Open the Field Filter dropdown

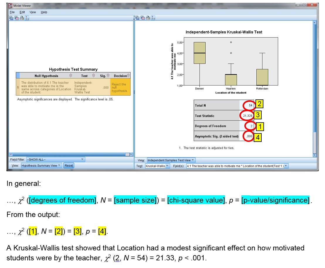pyautogui.click(x=55, y=160)
